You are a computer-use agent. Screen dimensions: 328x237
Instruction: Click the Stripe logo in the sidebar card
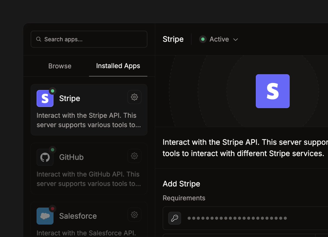[x=45, y=98]
